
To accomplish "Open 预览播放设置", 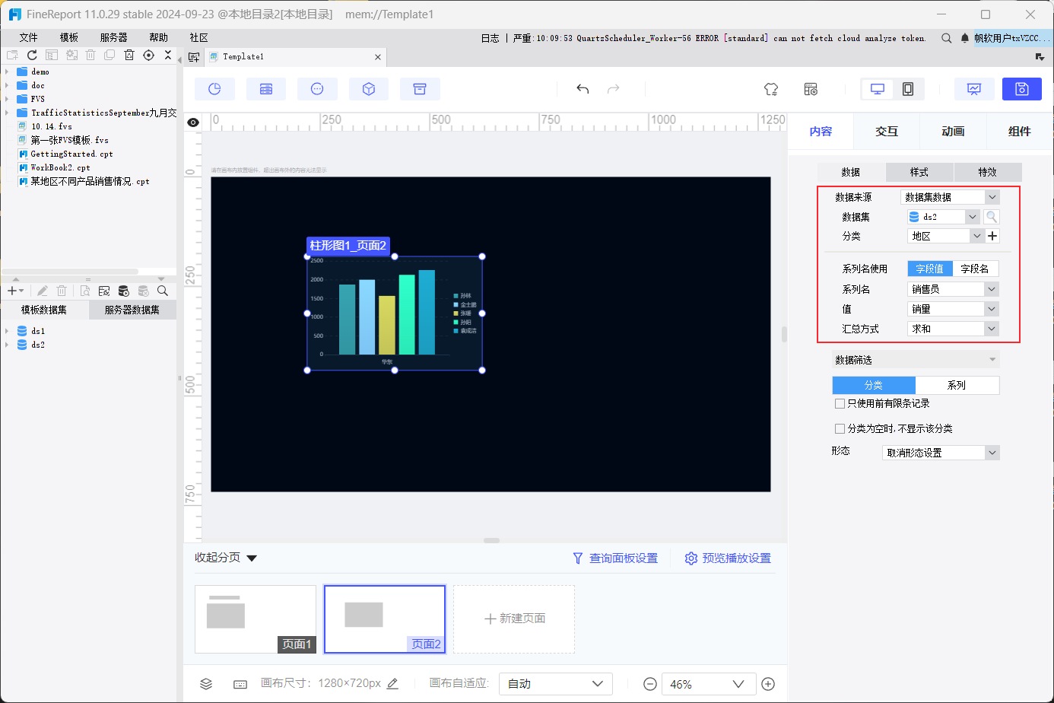I will pos(728,558).
